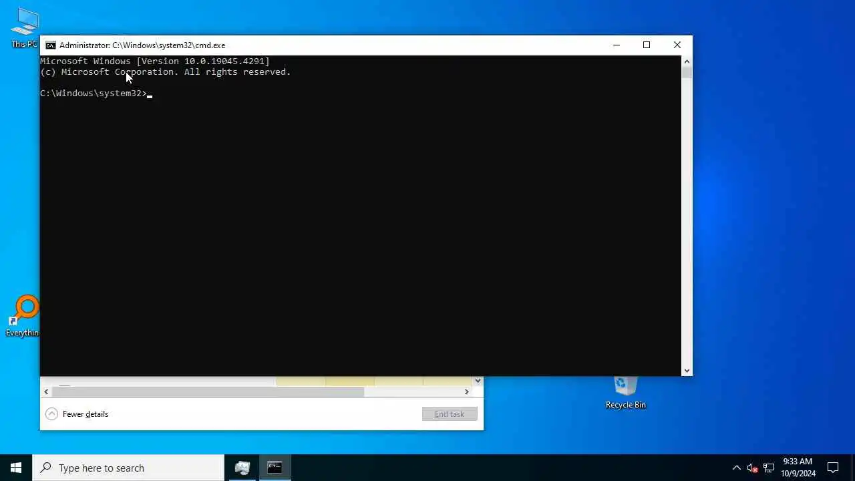Click the End task button
The height and width of the screenshot is (481, 855).
450,414
